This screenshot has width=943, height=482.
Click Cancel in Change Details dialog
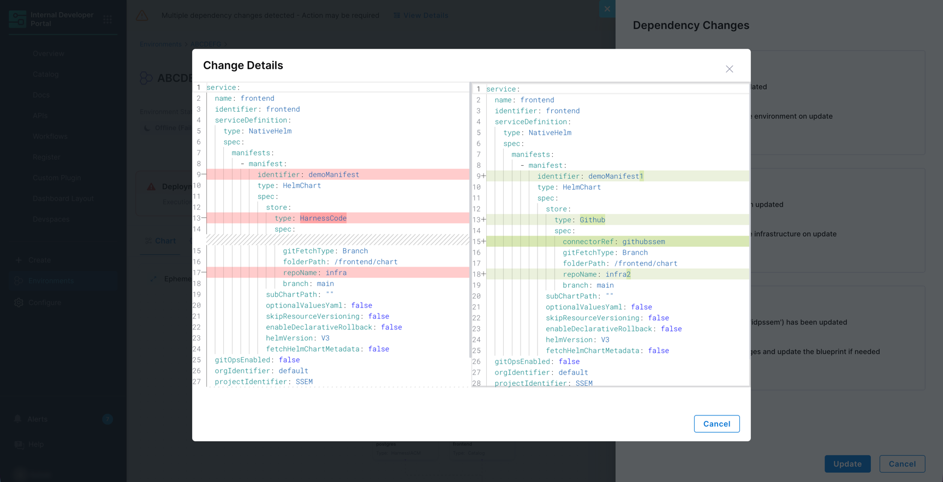click(x=717, y=424)
